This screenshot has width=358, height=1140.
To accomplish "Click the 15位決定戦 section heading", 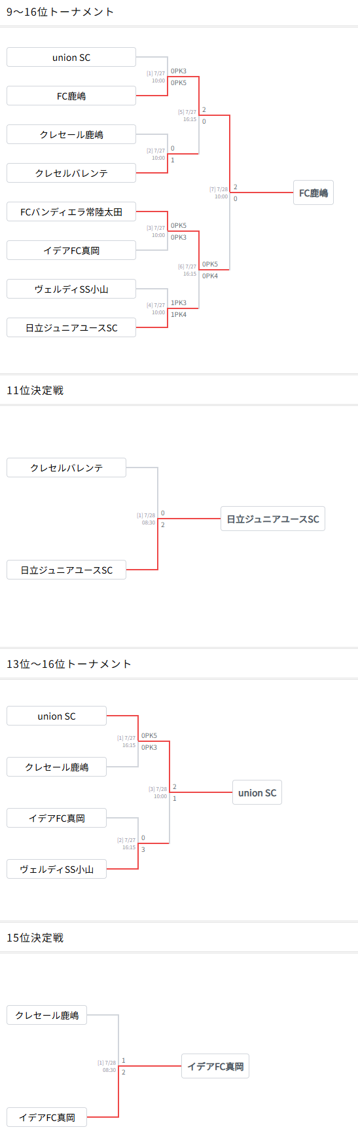I will click(x=35, y=938).
